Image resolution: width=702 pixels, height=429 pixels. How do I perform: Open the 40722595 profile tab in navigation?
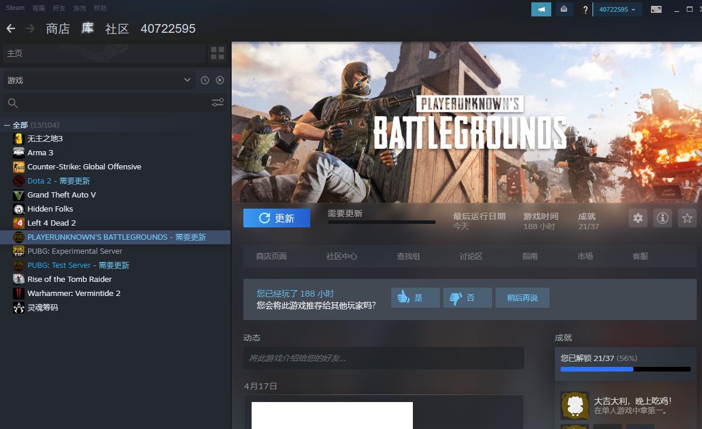click(x=168, y=29)
